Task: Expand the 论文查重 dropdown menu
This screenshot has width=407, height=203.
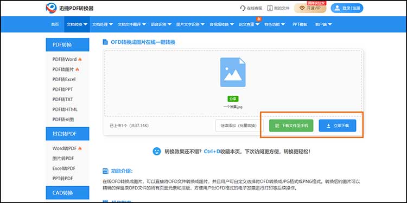Action: pos(249,24)
